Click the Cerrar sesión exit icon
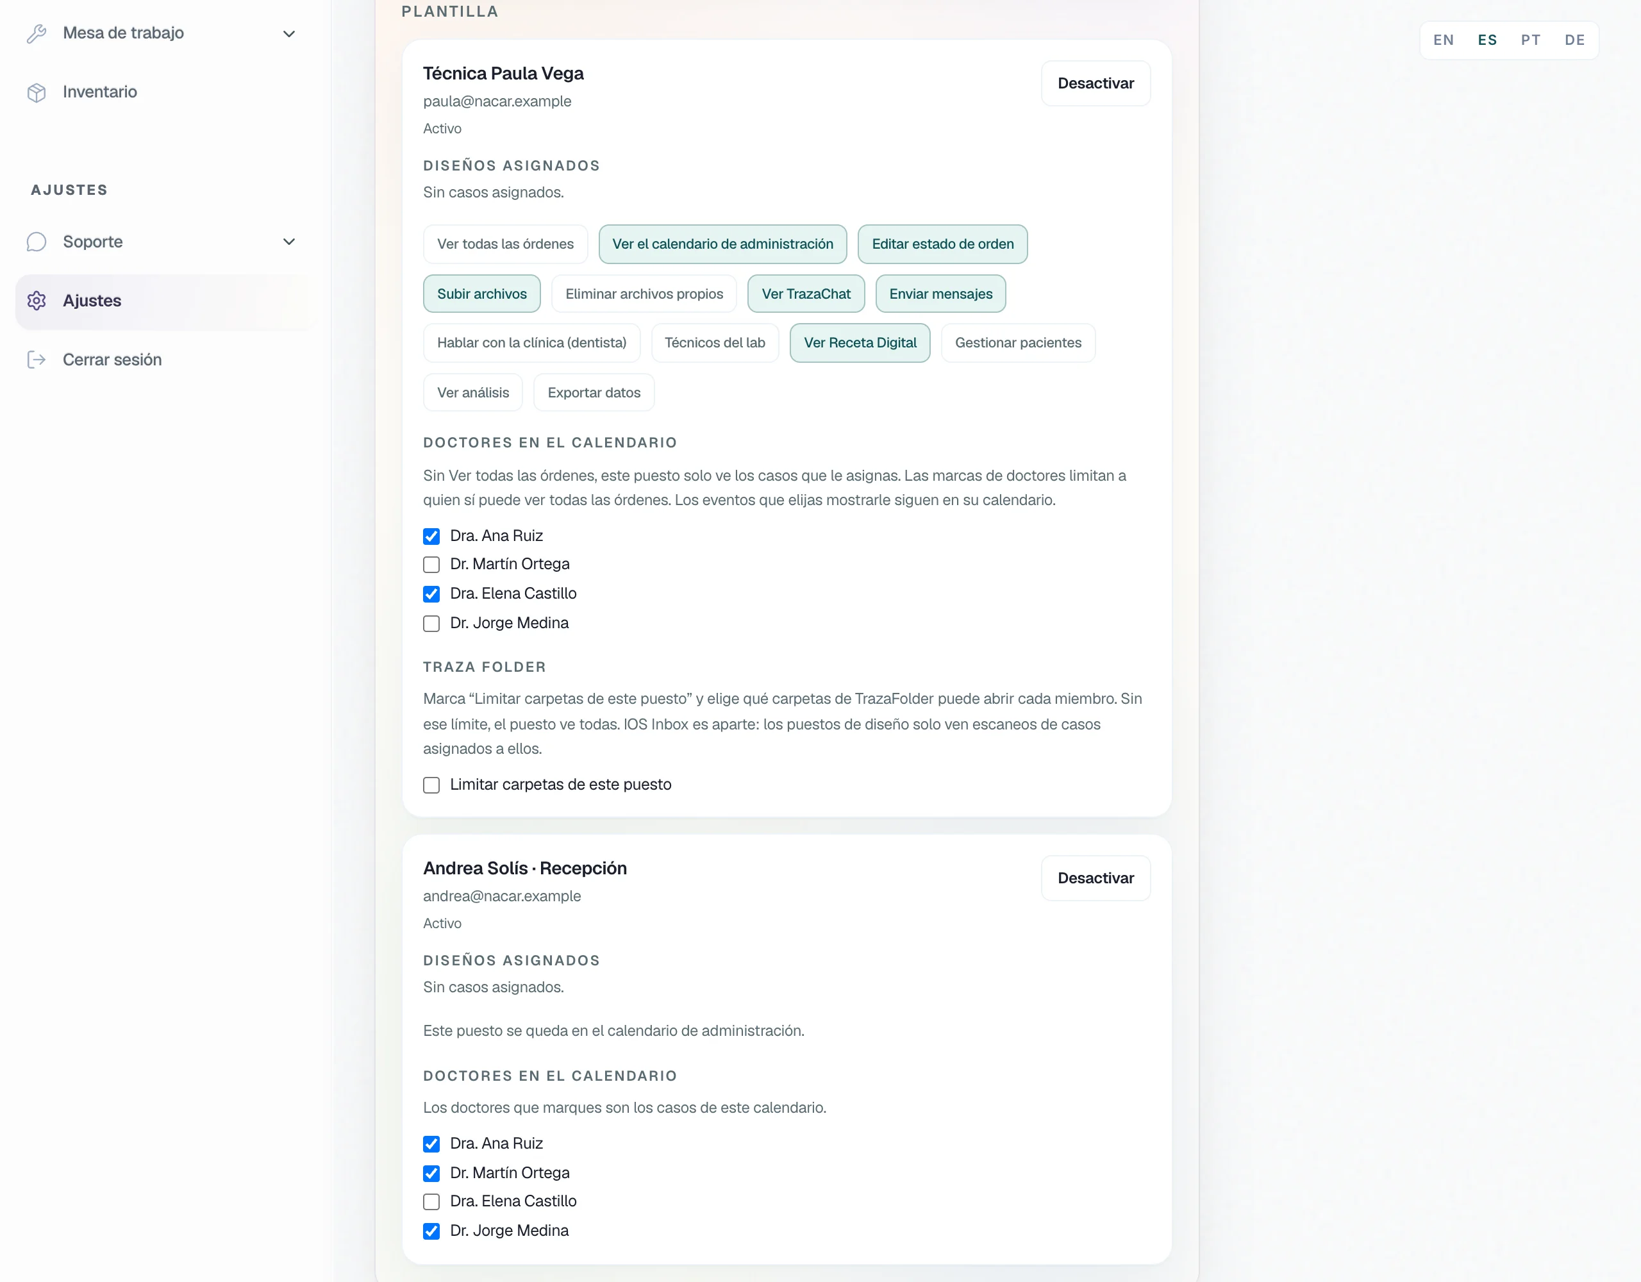The image size is (1641, 1282). pyautogui.click(x=36, y=360)
